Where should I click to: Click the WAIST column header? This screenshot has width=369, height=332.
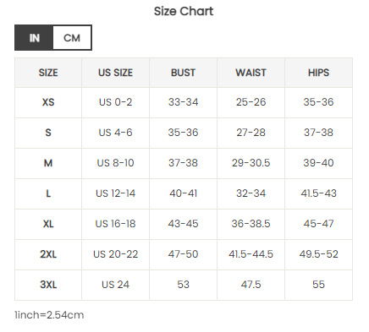(x=251, y=73)
